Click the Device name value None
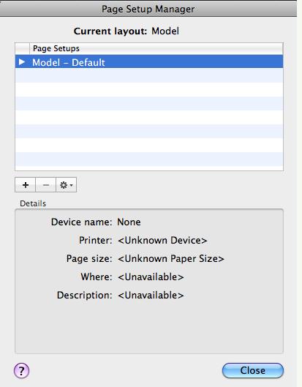The width and height of the screenshot is (302, 387). pyautogui.click(x=129, y=222)
